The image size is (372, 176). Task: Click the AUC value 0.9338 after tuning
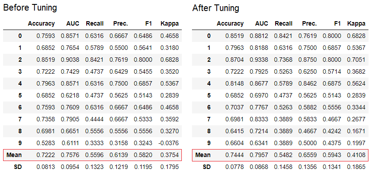[x=259, y=60]
